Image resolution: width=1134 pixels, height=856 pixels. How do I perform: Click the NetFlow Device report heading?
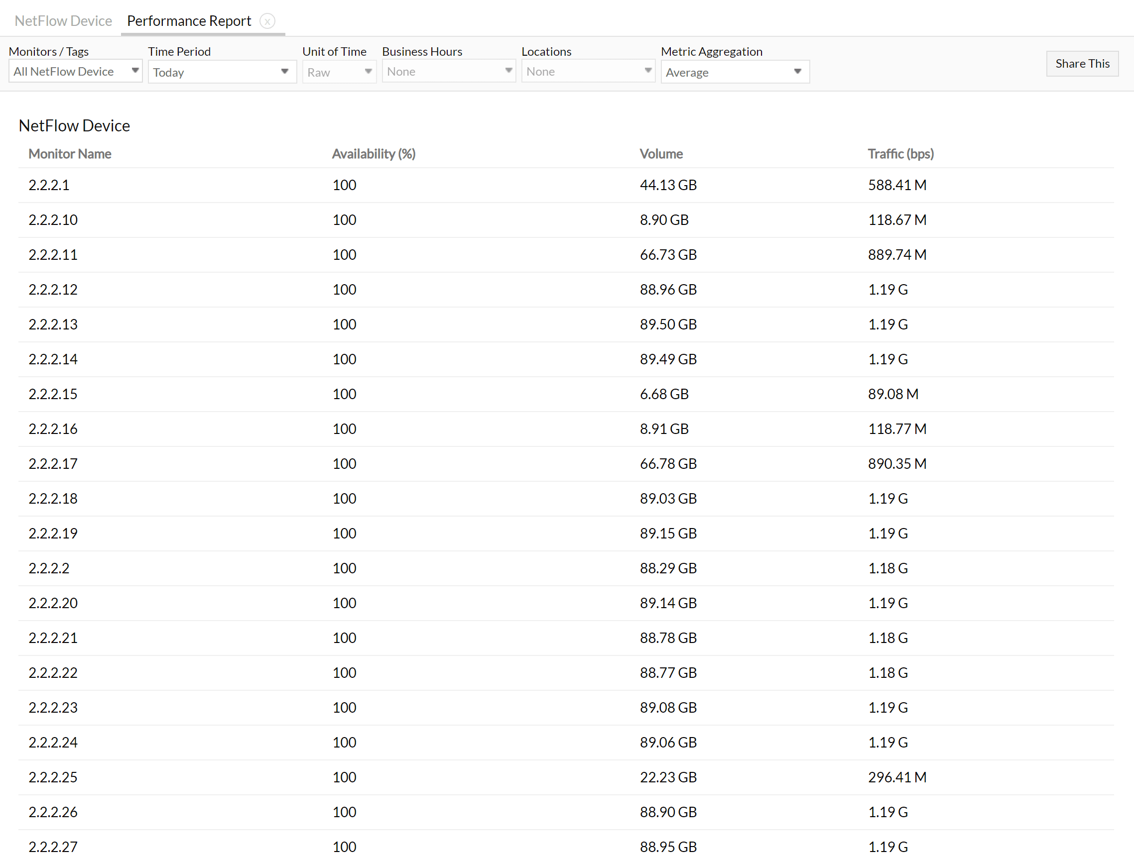point(74,125)
